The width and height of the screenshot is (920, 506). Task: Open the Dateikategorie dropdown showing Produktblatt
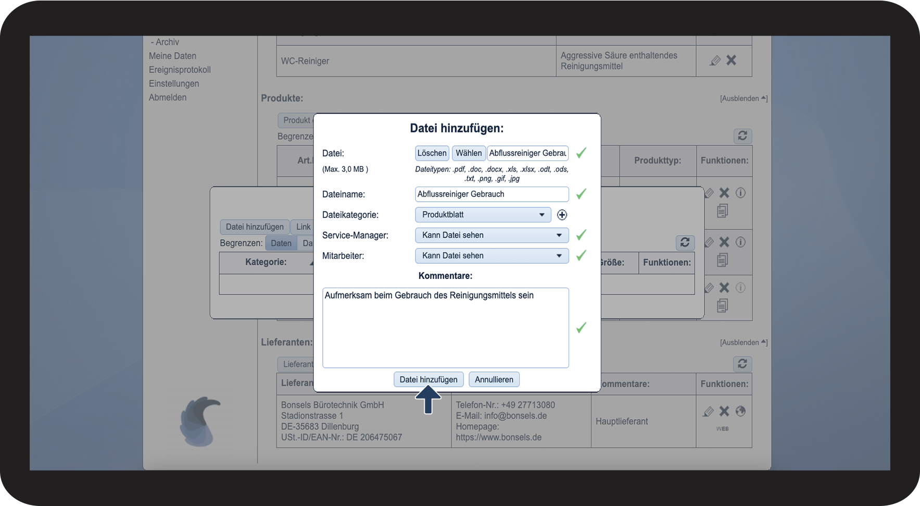[483, 215]
